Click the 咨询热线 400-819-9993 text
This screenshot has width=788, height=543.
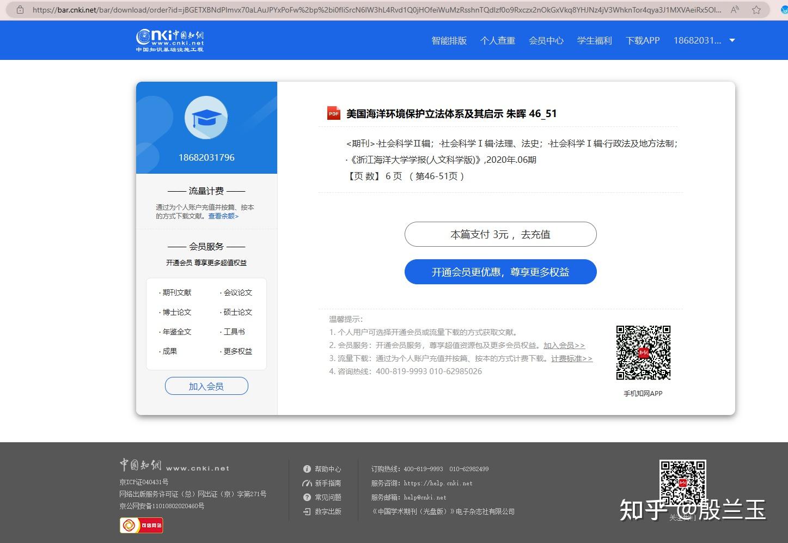[405, 371]
